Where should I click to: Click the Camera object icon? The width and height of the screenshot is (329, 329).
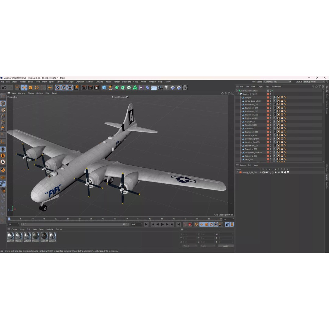coord(160,87)
